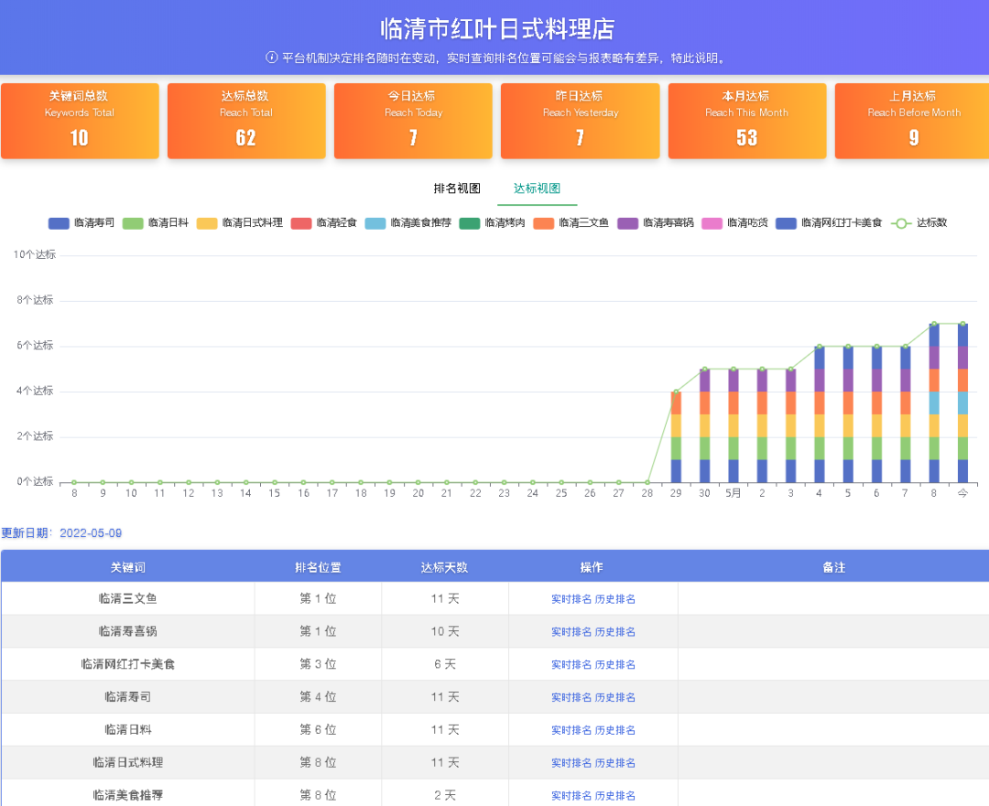
Task: Click the 6 天 reach-days cell
Action: coord(445,664)
